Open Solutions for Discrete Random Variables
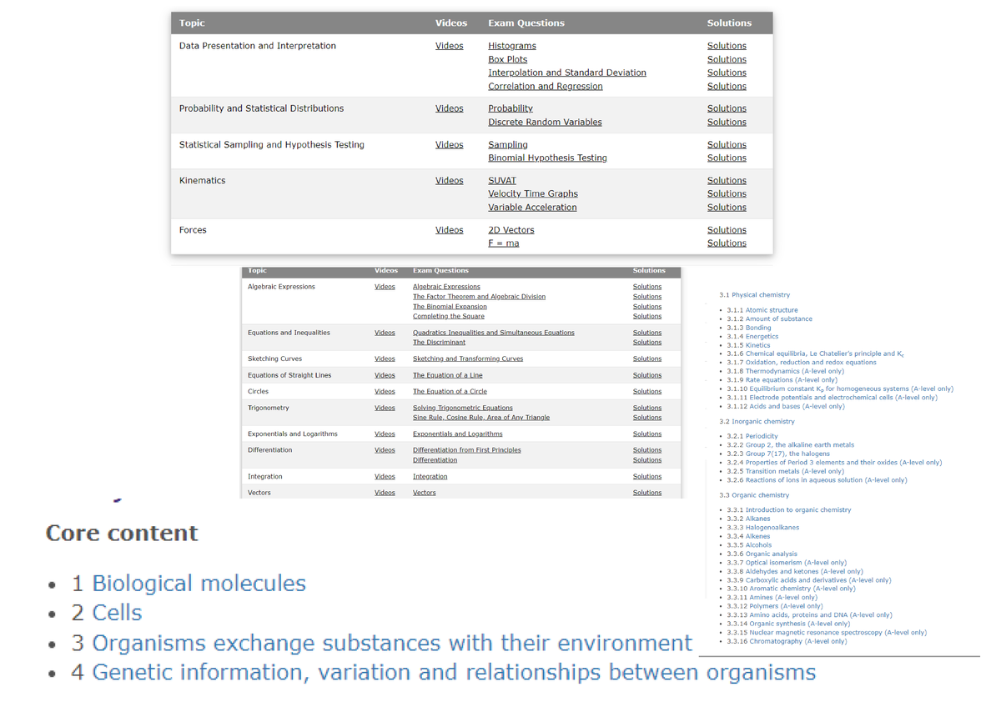The width and height of the screenshot is (1001, 707). tap(727, 122)
